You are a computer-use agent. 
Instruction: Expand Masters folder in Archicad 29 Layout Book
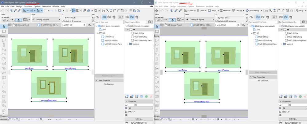pyautogui.click(x=282, y=44)
